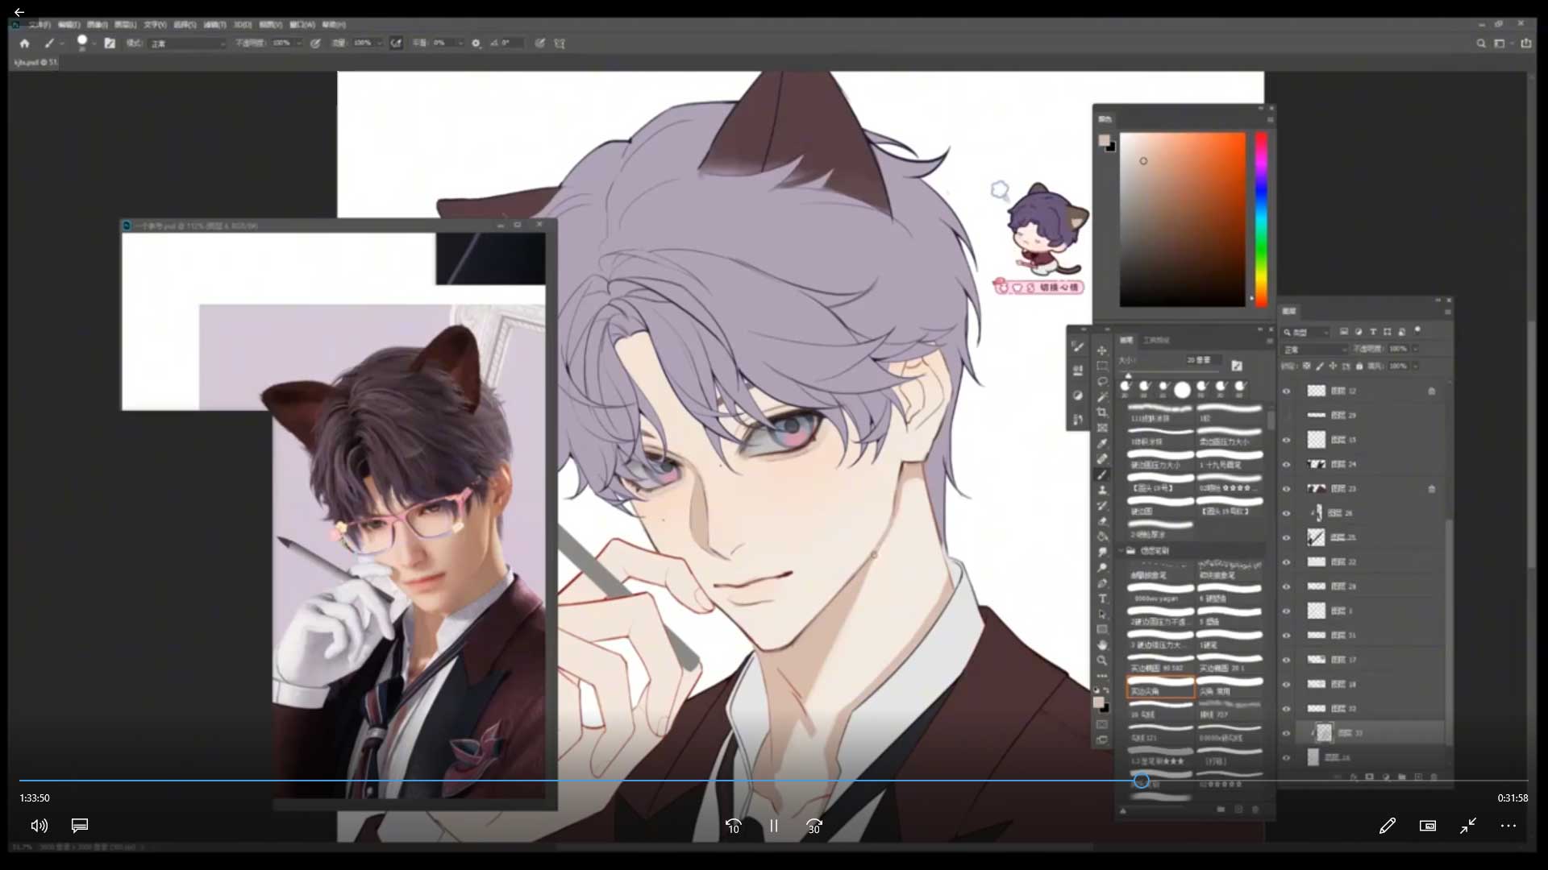1548x870 pixels.
Task: Select the Move tool in the toolbar
Action: [x=1101, y=350]
